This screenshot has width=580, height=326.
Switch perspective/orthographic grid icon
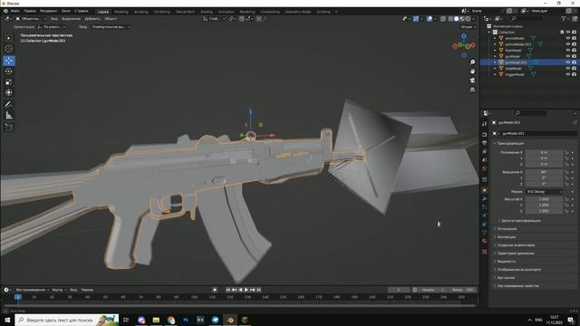click(x=472, y=90)
